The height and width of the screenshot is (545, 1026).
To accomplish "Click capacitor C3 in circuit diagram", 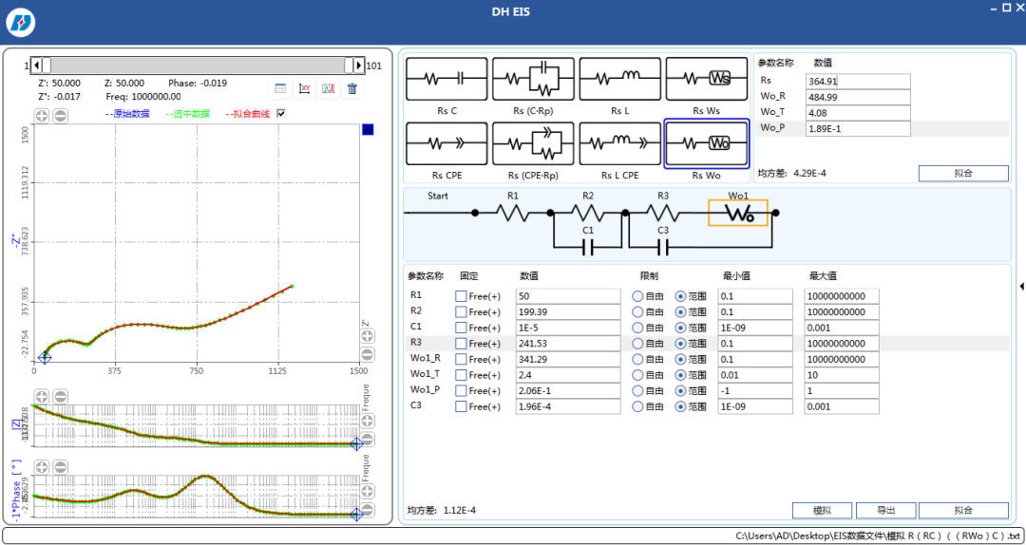I will coord(663,247).
